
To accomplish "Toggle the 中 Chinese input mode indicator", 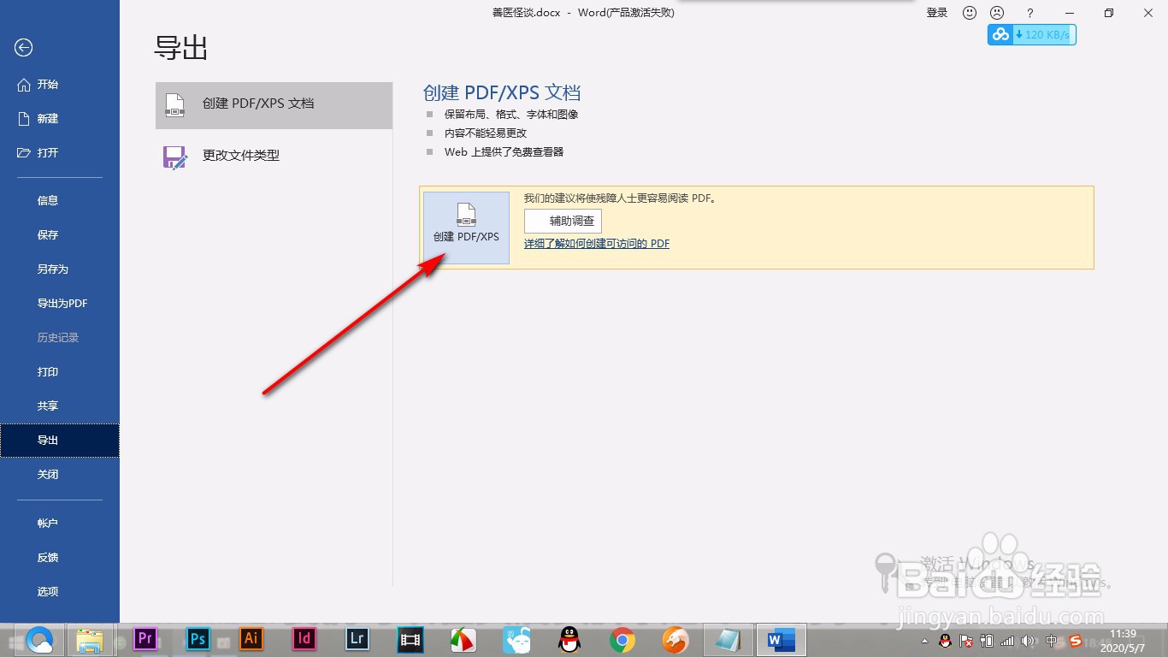I will click(x=1052, y=641).
